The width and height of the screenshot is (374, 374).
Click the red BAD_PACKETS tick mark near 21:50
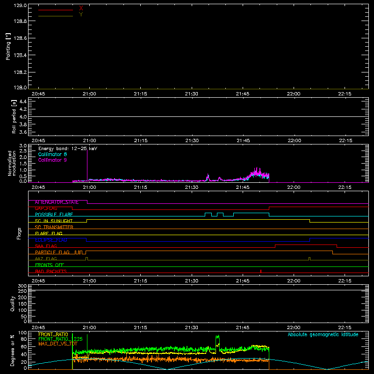click(x=261, y=271)
